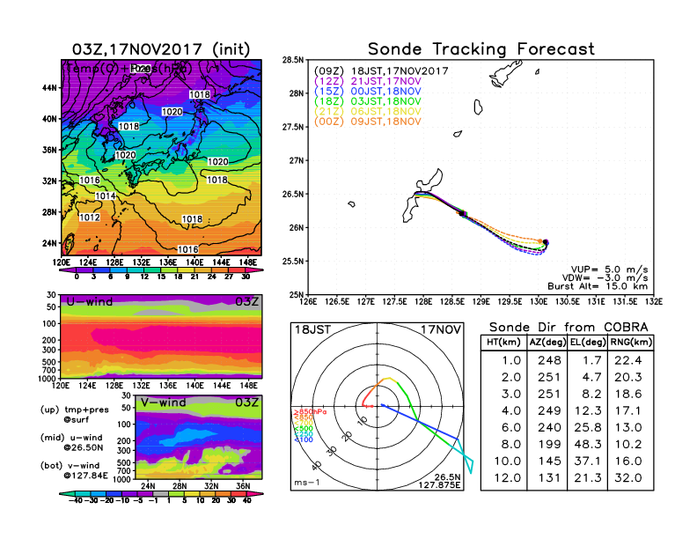Click the '18JST' label in the hodograph

point(313,329)
